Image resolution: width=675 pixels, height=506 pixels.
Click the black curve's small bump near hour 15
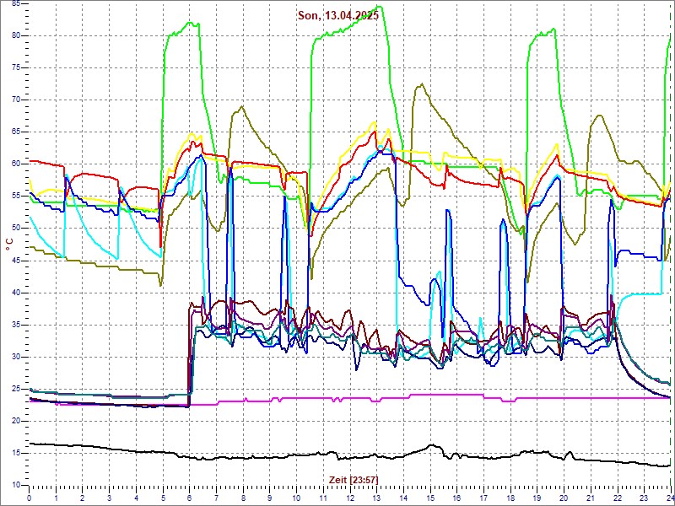[431, 446]
